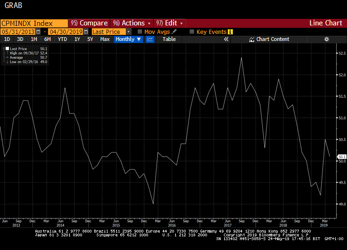Switch to the Table view
Viewport: 347px width, 250px height.
point(169,40)
